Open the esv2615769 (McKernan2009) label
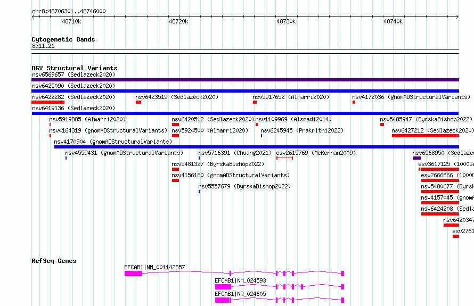Viewport: 474px width, 306px height. coord(316,153)
